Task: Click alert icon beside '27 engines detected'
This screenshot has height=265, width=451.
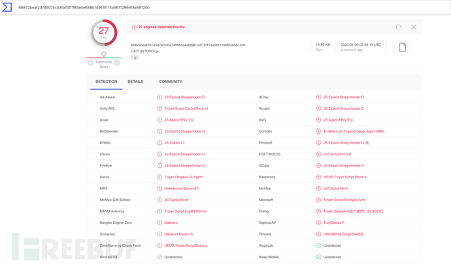Action: [x=134, y=27]
